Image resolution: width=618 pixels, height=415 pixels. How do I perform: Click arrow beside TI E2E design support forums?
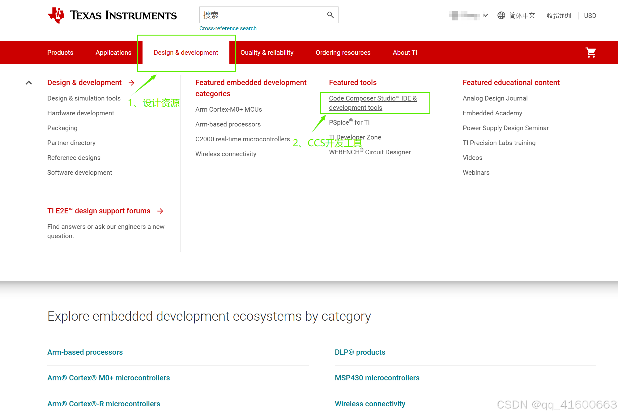(160, 211)
